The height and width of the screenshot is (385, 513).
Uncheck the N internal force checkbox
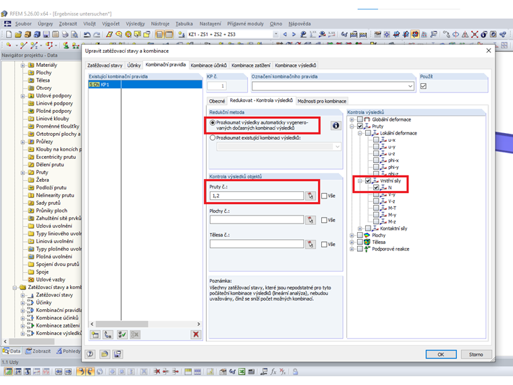pos(376,188)
